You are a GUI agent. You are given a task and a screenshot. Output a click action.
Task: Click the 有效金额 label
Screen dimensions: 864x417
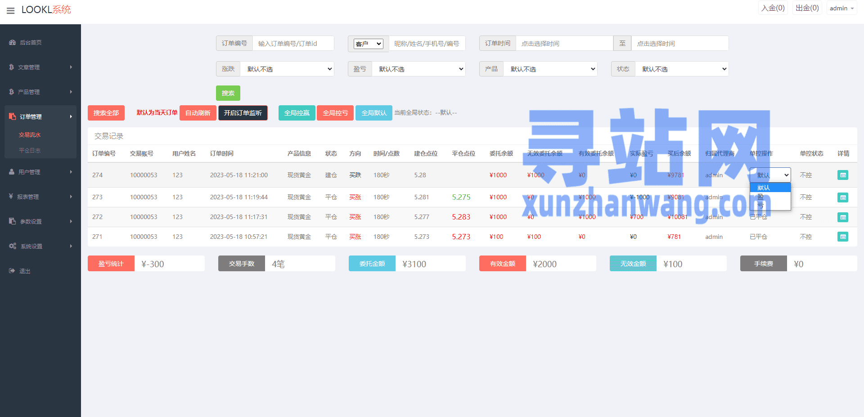503,264
